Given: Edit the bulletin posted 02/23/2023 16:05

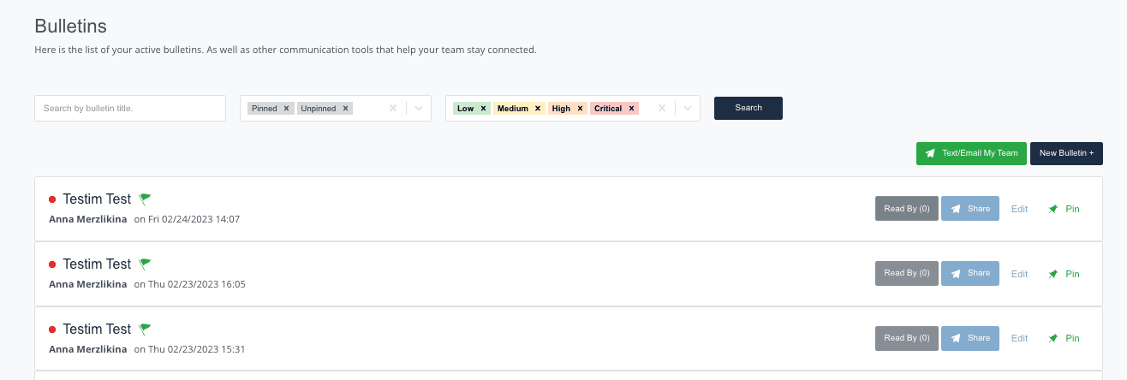Looking at the screenshot, I should click(1019, 274).
